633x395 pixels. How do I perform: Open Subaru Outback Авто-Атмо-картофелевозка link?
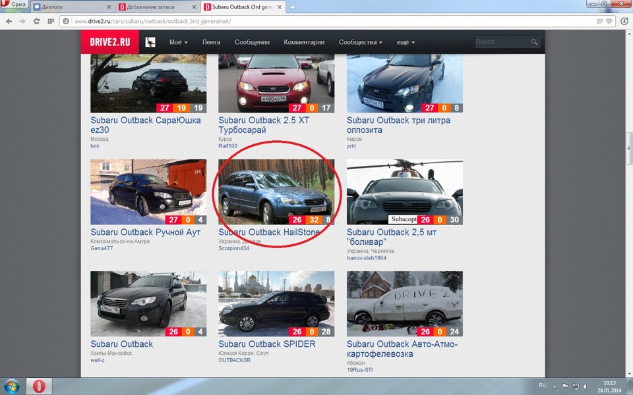pos(402,349)
